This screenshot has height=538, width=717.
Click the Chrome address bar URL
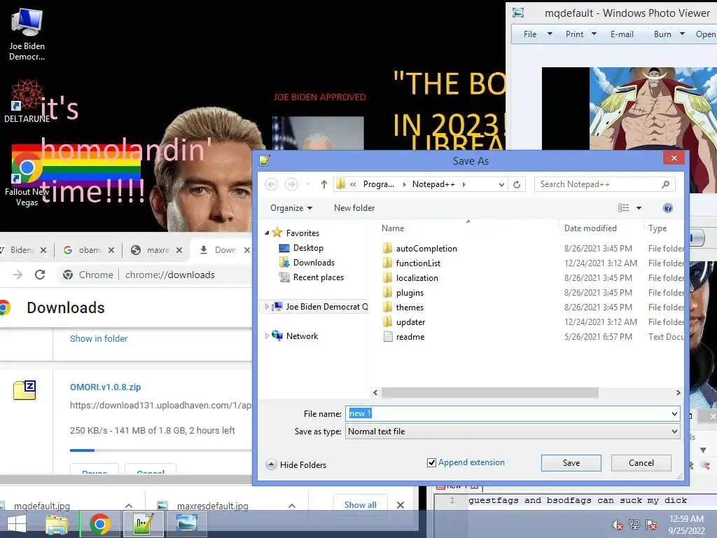coord(169,275)
